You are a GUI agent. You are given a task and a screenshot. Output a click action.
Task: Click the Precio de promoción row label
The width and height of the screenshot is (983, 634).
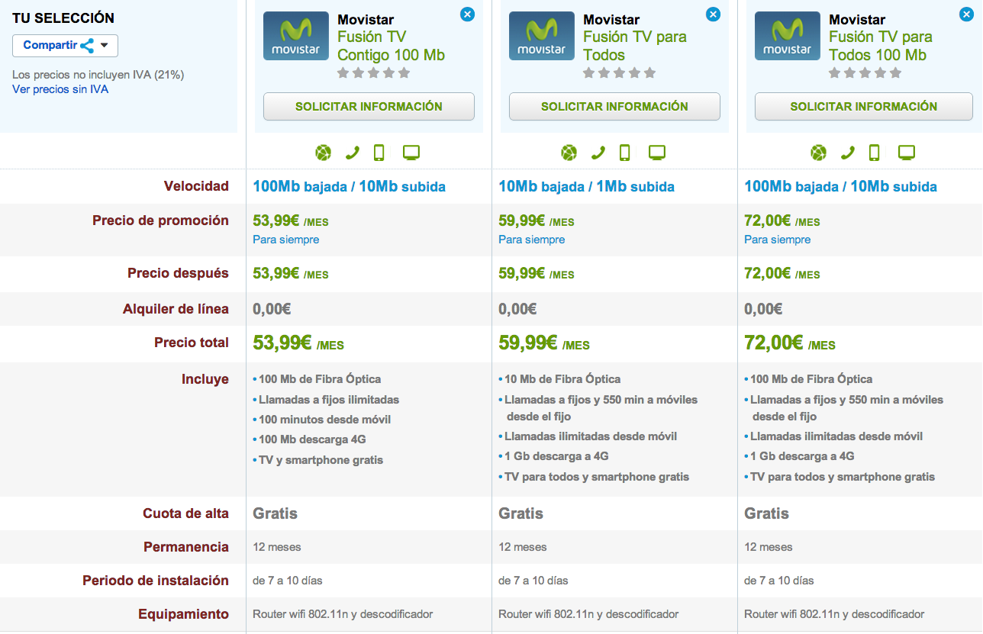(x=160, y=220)
